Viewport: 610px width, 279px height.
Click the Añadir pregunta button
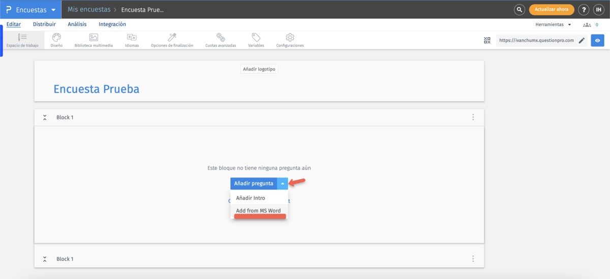pyautogui.click(x=254, y=183)
